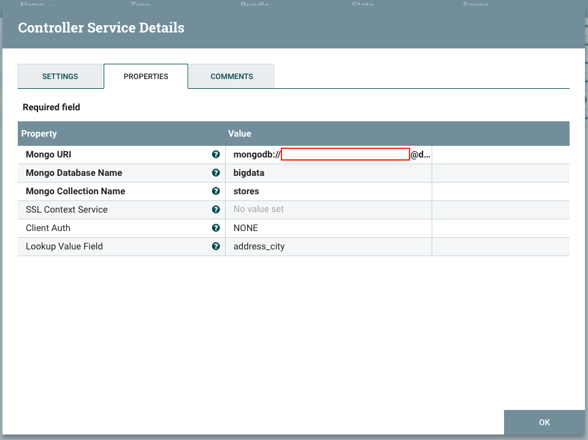
Task: Open the Settings tab
Action: (x=60, y=77)
